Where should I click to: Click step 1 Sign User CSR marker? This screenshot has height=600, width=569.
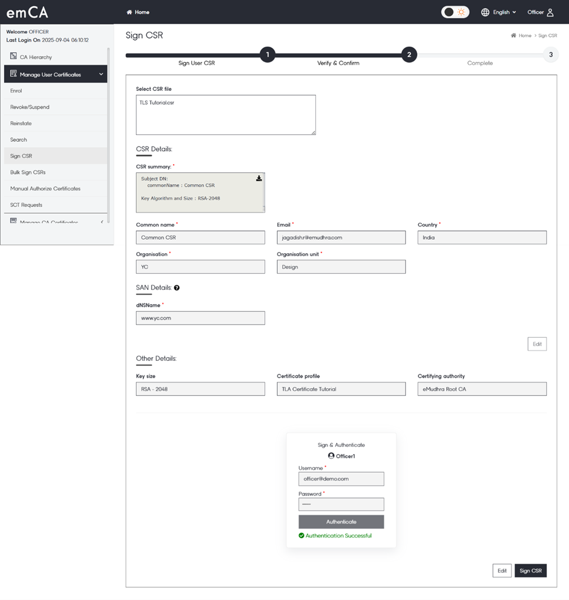tap(267, 55)
